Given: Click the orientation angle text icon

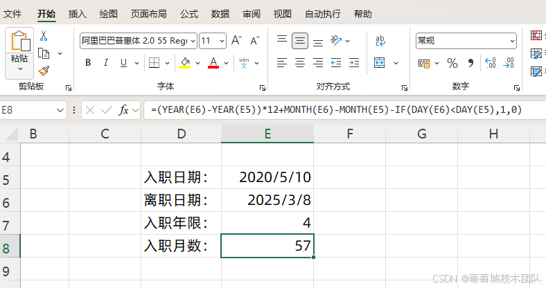Looking at the screenshot, I should 336,40.
